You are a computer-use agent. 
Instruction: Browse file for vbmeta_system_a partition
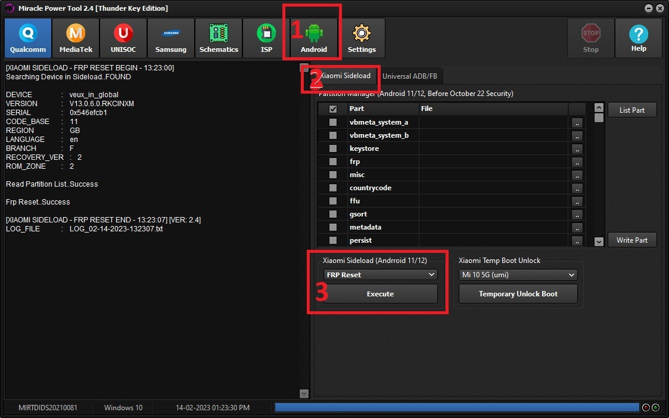pos(577,123)
